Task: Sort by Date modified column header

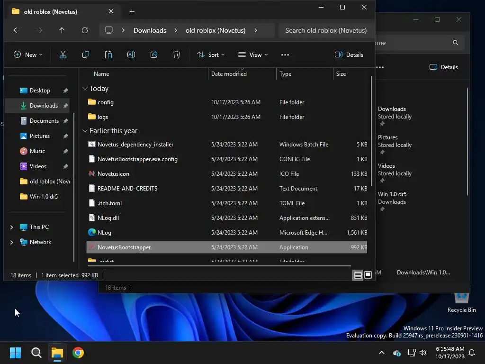Action: pos(229,74)
